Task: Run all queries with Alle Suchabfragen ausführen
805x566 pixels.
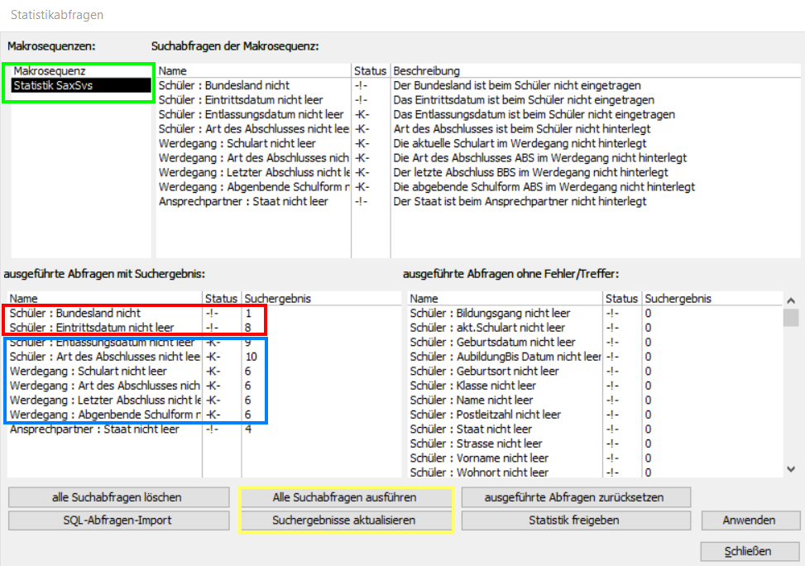Action: pos(344,497)
